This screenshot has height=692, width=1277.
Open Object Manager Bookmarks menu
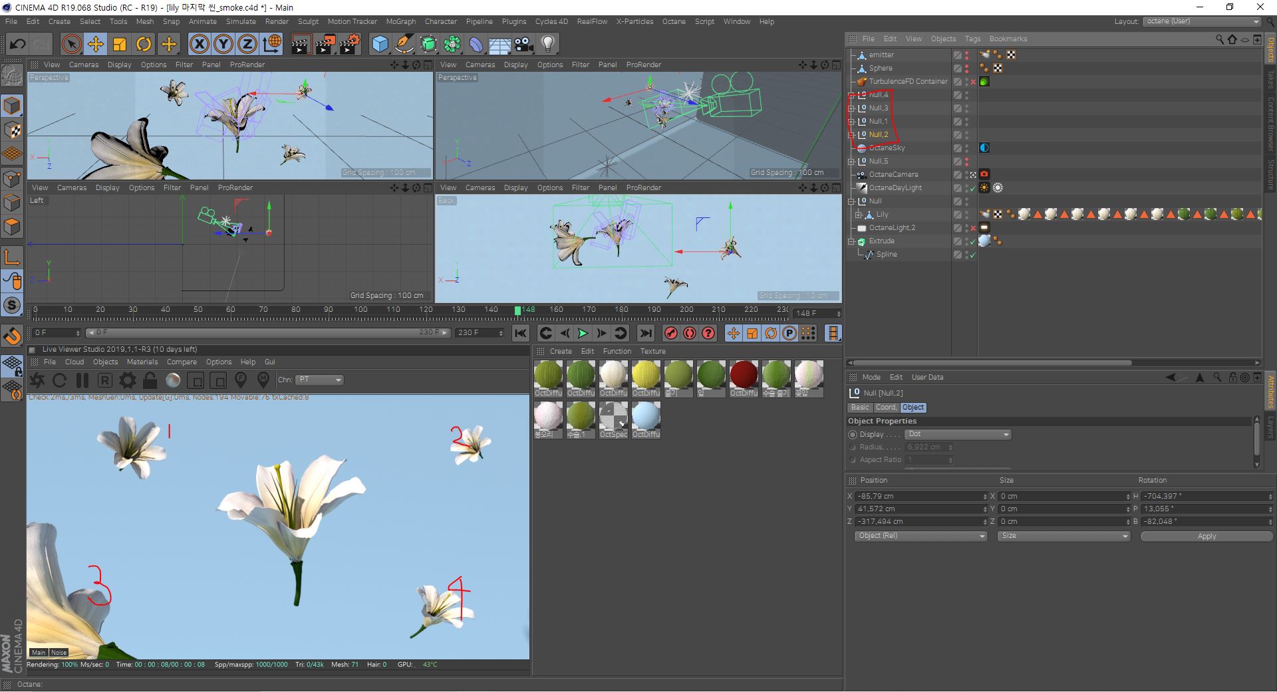tap(1008, 39)
